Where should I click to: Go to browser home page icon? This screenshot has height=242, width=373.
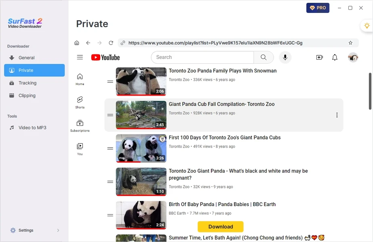coord(77,43)
